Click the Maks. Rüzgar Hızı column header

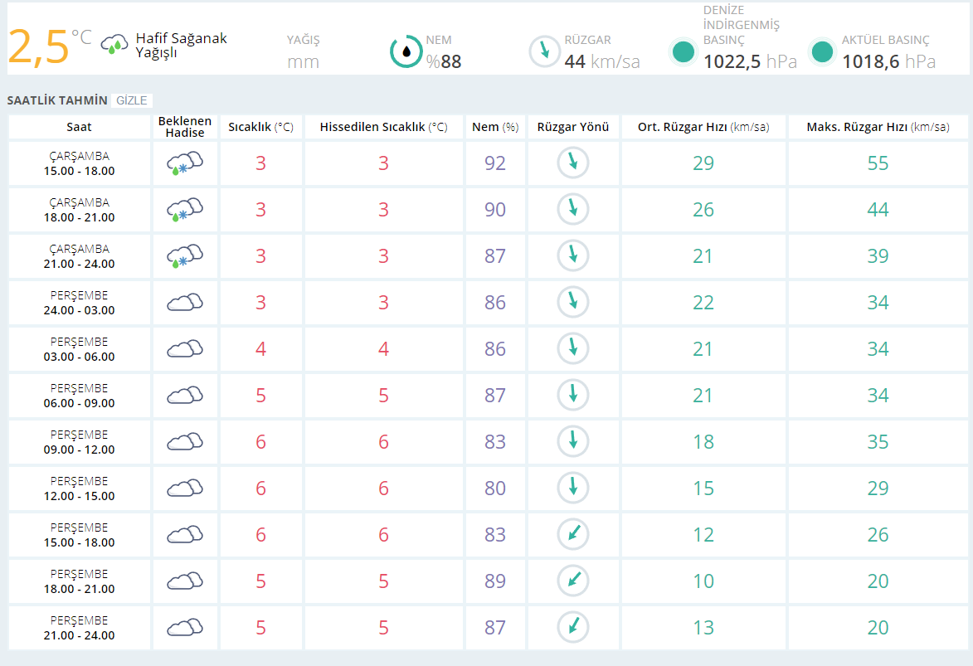878,127
